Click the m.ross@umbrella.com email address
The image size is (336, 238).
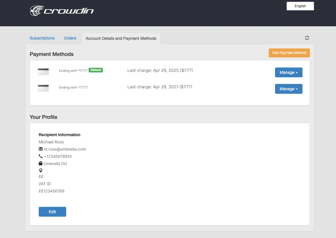(65, 149)
